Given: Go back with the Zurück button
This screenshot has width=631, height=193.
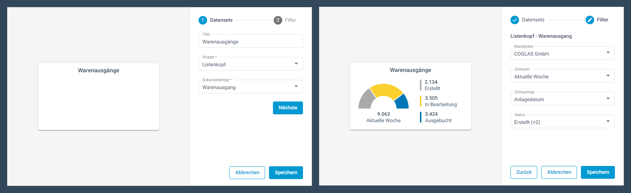Looking at the screenshot, I should click(523, 172).
